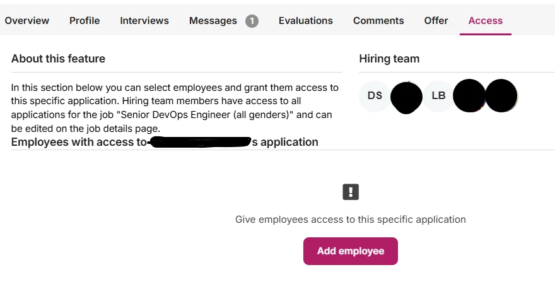Click the last hiring team avatar
The image size is (555, 284).
501,96
